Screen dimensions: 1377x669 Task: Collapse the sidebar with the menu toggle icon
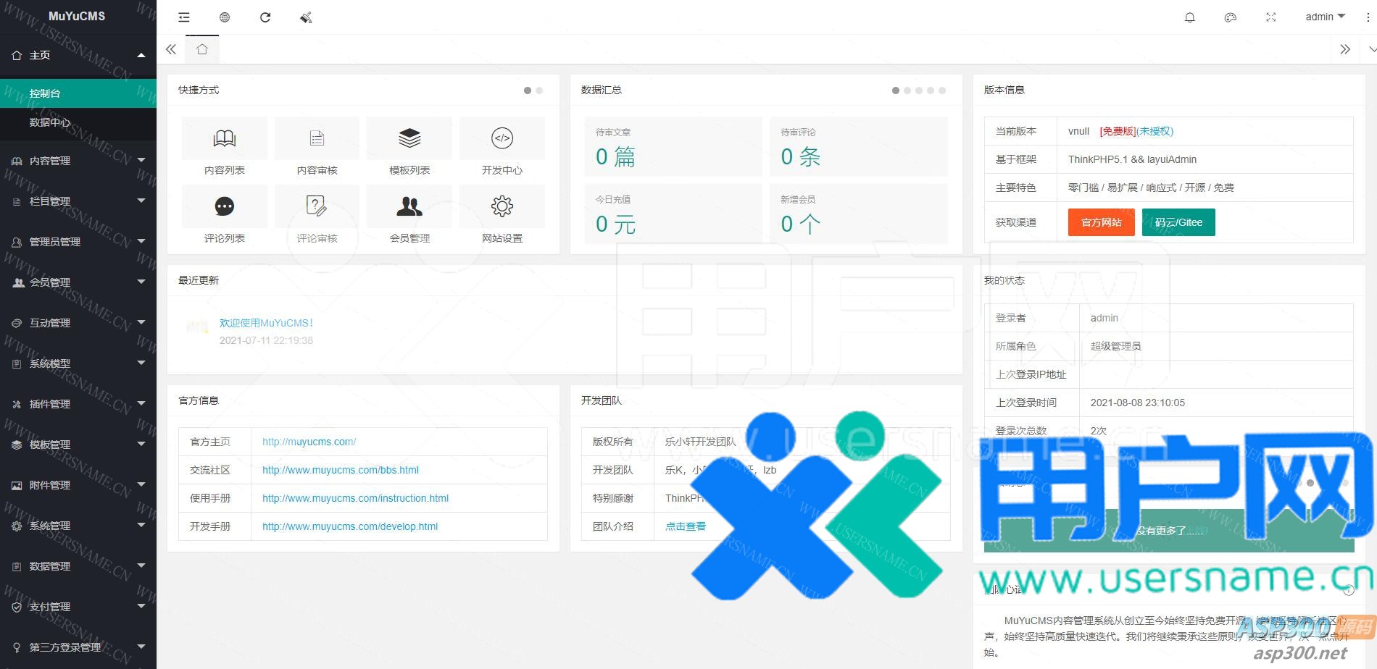[184, 17]
